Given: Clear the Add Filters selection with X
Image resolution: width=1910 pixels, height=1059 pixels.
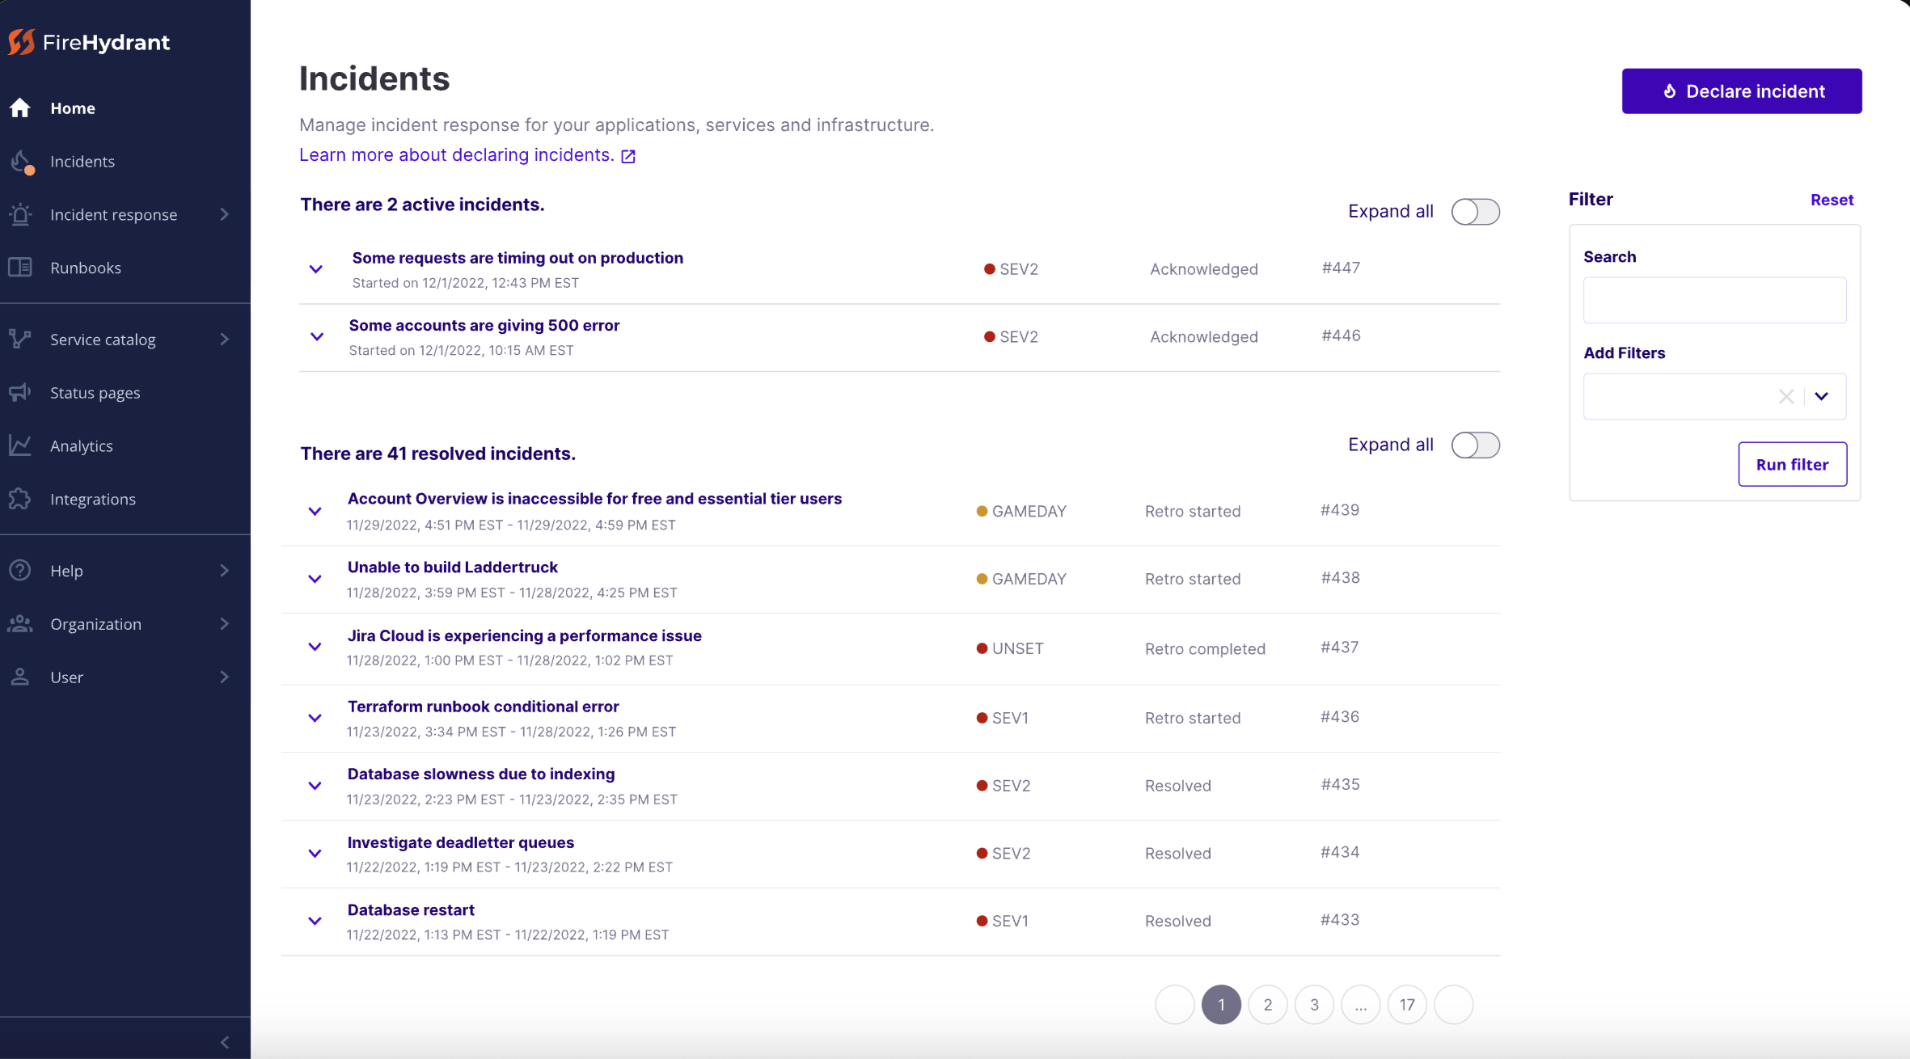Looking at the screenshot, I should 1786,396.
